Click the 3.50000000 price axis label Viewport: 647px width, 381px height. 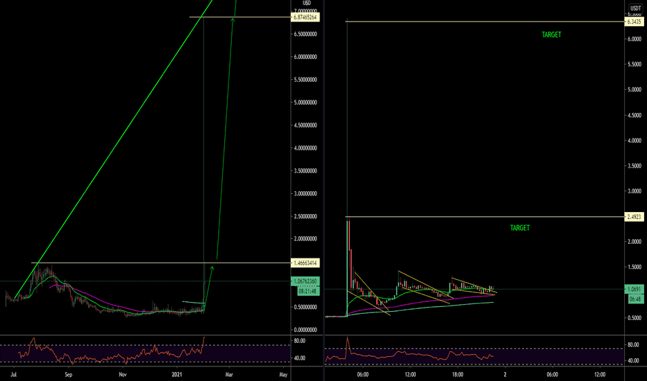pos(305,170)
